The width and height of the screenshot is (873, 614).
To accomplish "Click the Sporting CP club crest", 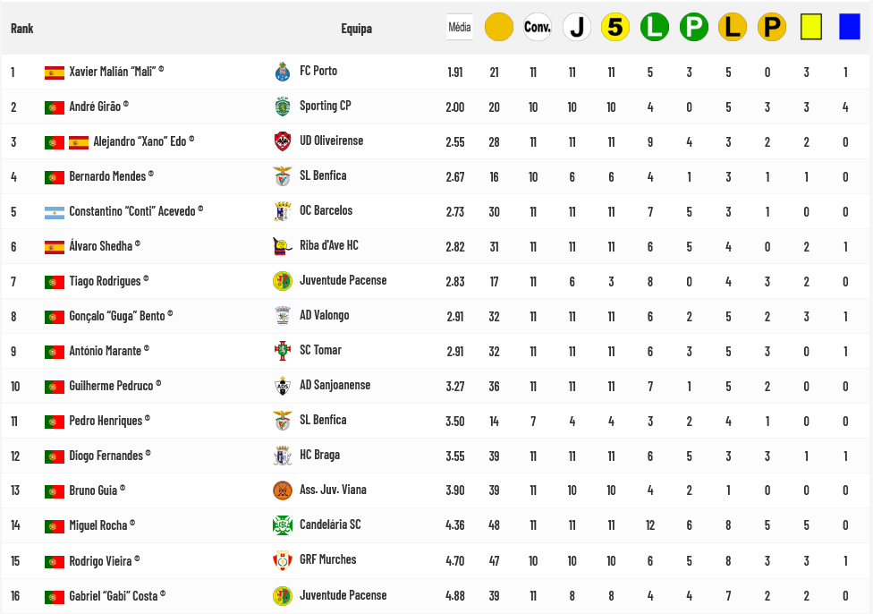I will click(x=283, y=107).
